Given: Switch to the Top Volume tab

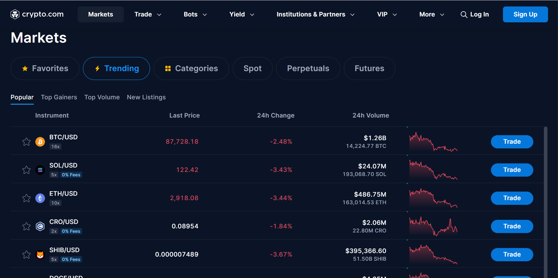Looking at the screenshot, I should coord(102,97).
